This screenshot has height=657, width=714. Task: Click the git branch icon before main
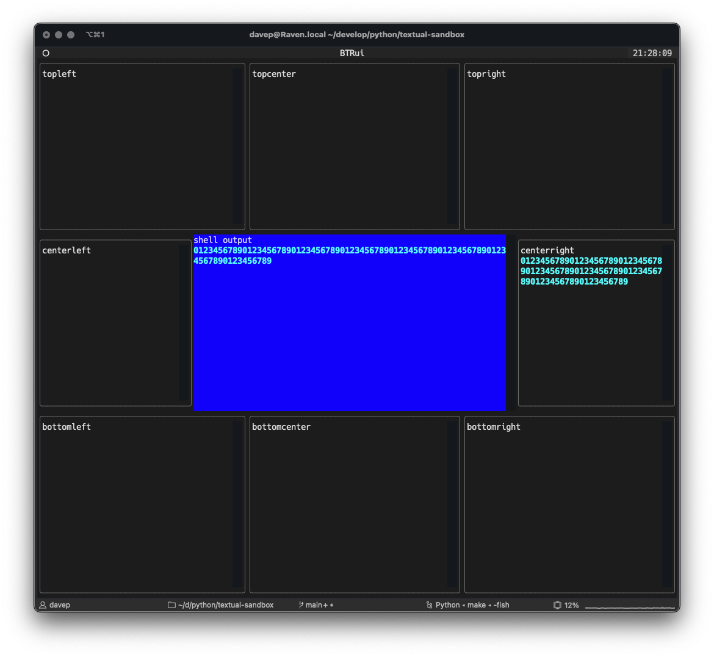[301, 605]
